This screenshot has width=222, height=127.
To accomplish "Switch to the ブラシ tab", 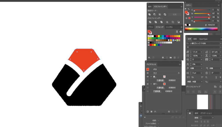I will [150, 27].
